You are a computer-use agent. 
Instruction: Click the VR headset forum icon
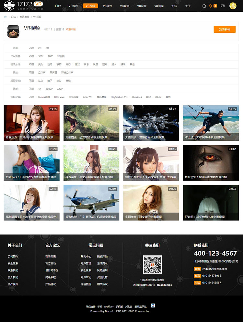13,31
